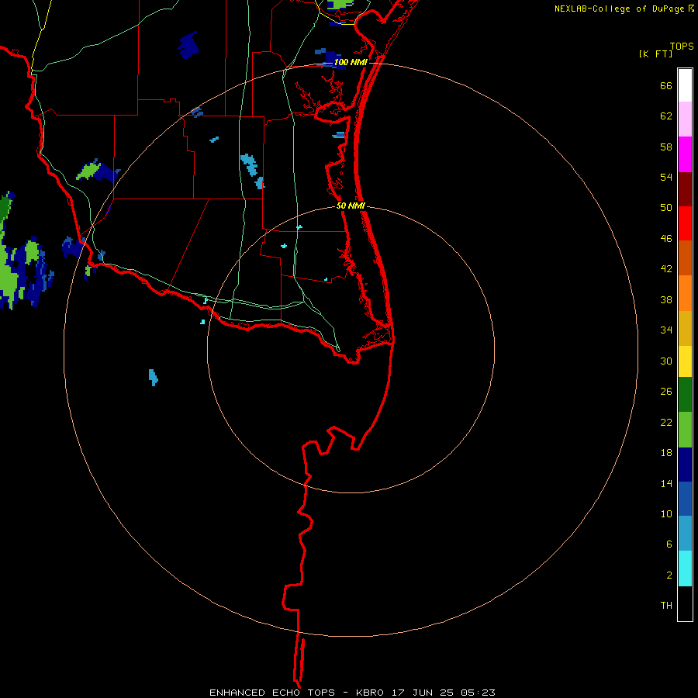
Task: Click the legend value "58"
Action: click(x=666, y=147)
